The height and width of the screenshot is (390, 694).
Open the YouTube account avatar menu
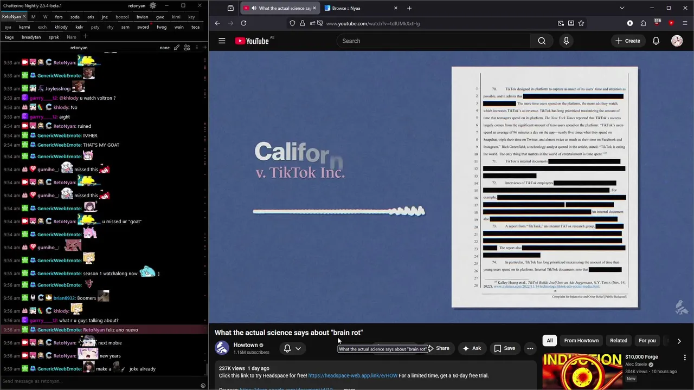677,41
